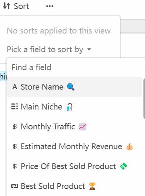Click the field type icon beside Best Sold Product
The image size is (145, 196).
[15, 186]
